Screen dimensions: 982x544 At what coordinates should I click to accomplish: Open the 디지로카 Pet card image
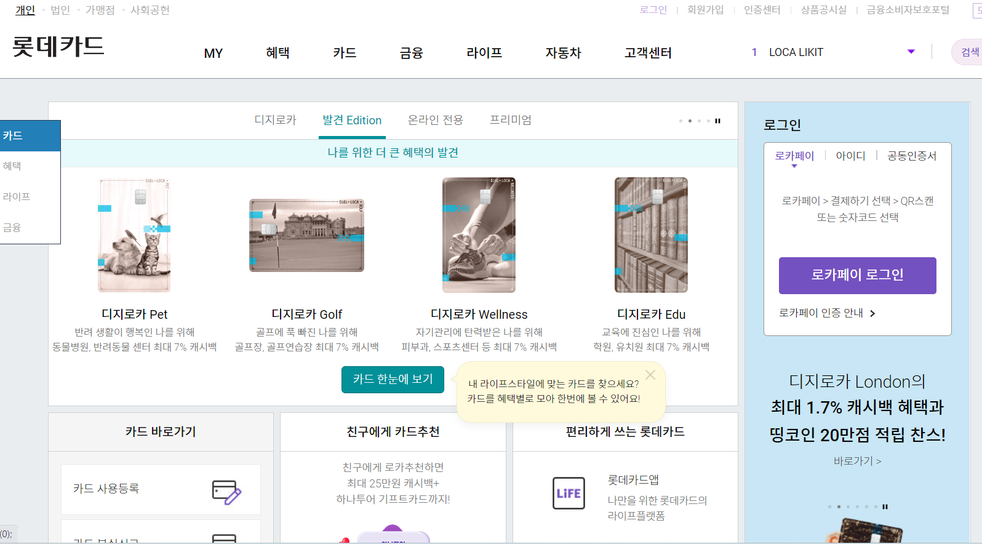pyautogui.click(x=134, y=235)
